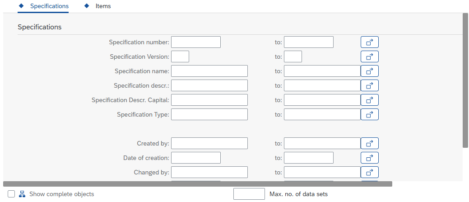Viewport: 469px width, 202px height.
Task: Open multiple selection for Specification name
Action: tap(369, 71)
